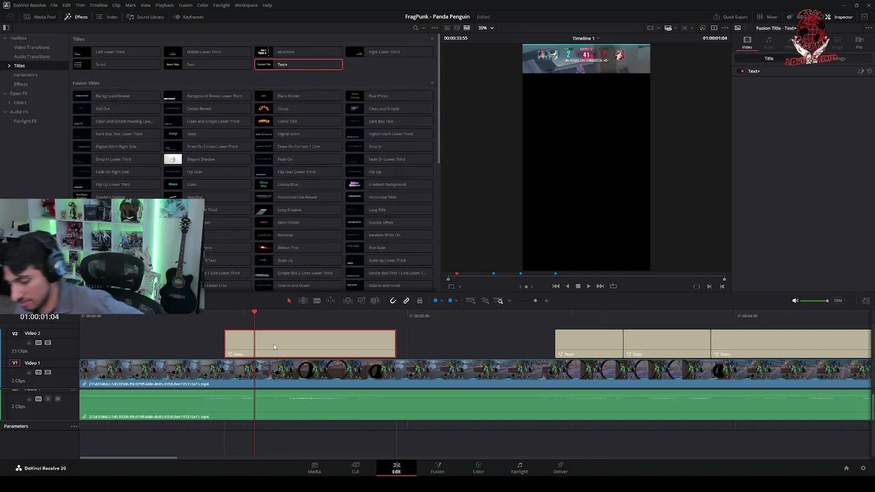Click the blue Marker icon

(450, 301)
